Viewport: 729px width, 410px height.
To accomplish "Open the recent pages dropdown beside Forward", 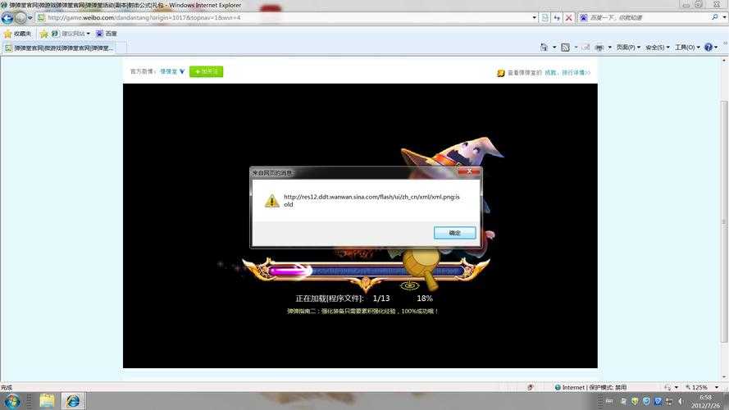I will (x=30, y=18).
